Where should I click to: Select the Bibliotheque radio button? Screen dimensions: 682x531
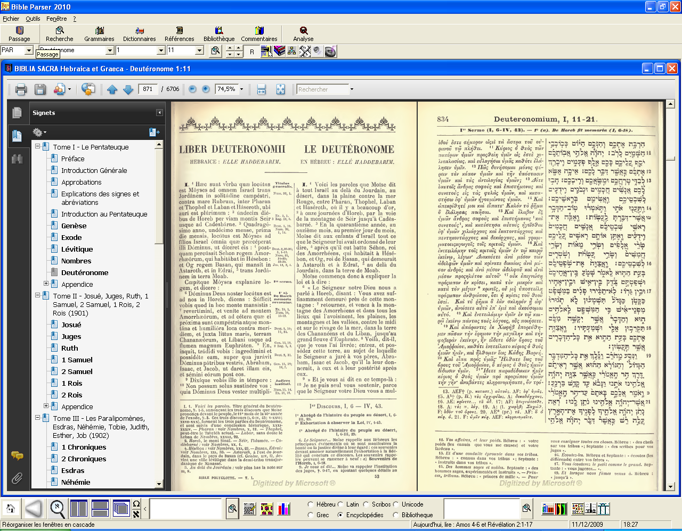click(x=396, y=515)
